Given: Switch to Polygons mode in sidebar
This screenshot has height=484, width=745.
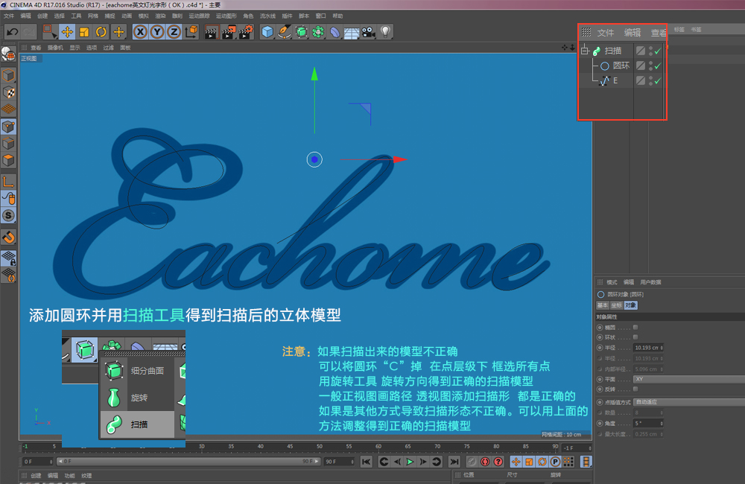Looking at the screenshot, I should click(8, 160).
